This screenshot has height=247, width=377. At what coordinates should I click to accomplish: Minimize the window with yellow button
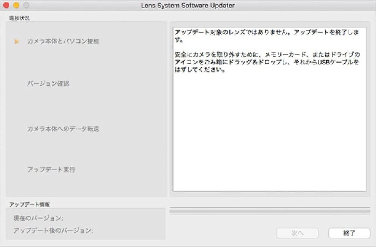(16, 5)
